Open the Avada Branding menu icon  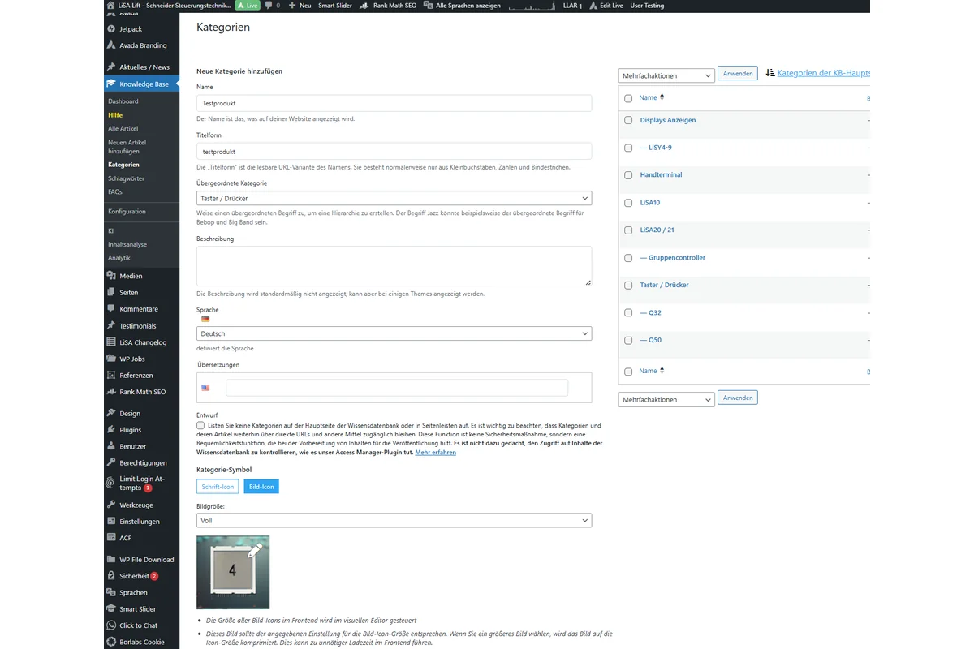click(113, 45)
